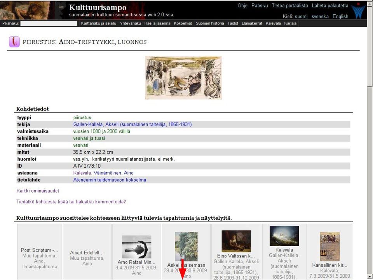
Task: Switch language to English
Action: pyautogui.click(x=340, y=16)
